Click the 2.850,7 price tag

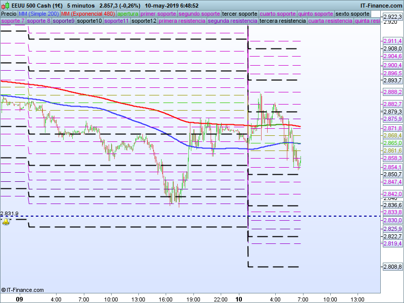392,174
